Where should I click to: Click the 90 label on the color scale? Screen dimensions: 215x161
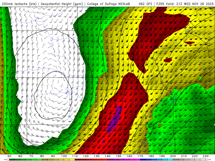pyautogui.click(x=53, y=156)
